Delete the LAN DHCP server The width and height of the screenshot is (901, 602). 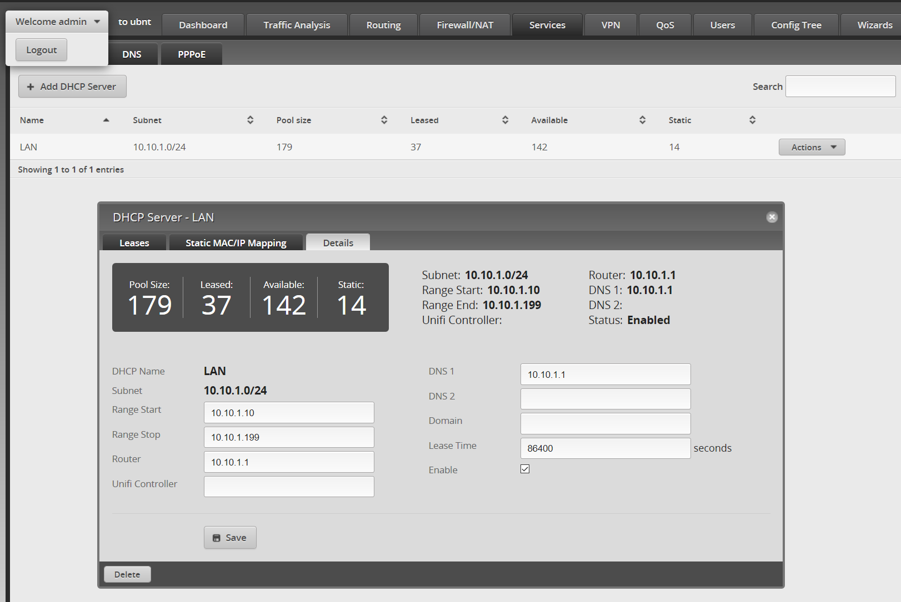(x=127, y=574)
